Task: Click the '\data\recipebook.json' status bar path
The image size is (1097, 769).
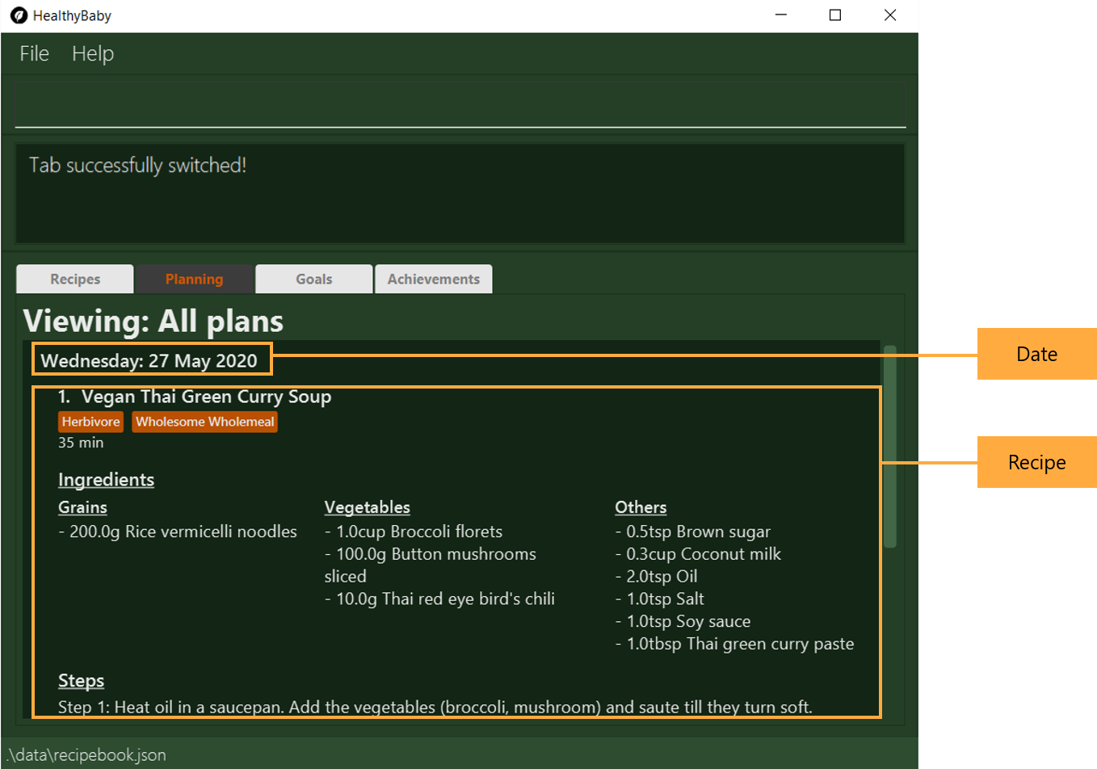Action: (x=86, y=754)
